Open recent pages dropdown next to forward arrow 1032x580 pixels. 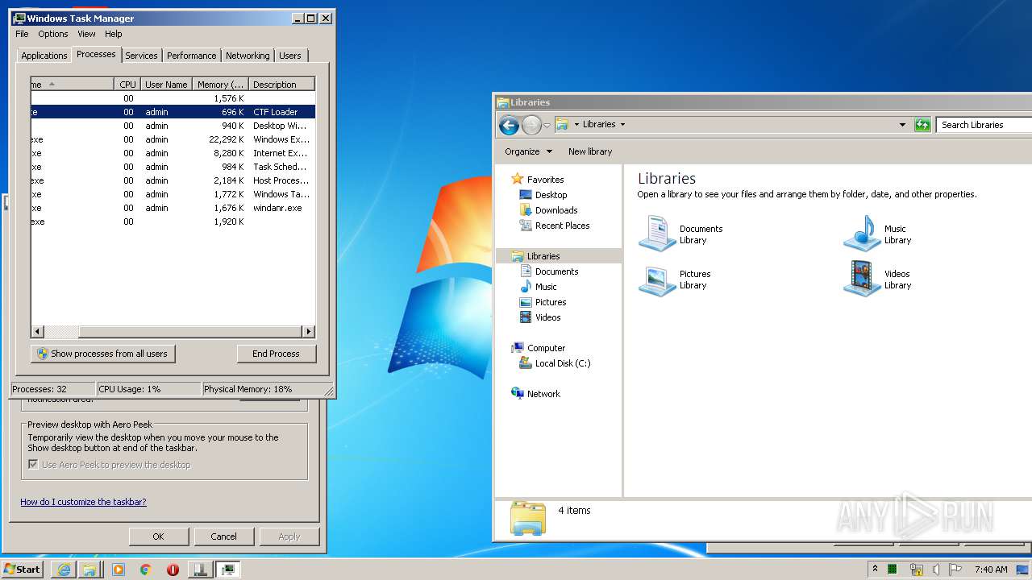547,125
